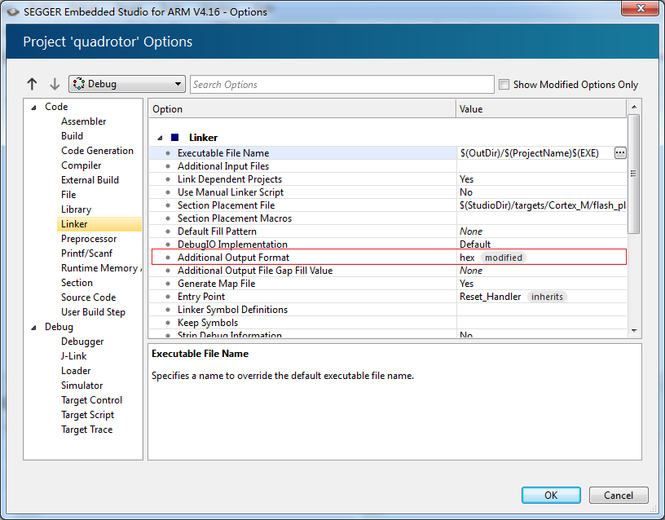This screenshot has height=520, width=665.
Task: Click the Option column header
Action: (x=302, y=109)
